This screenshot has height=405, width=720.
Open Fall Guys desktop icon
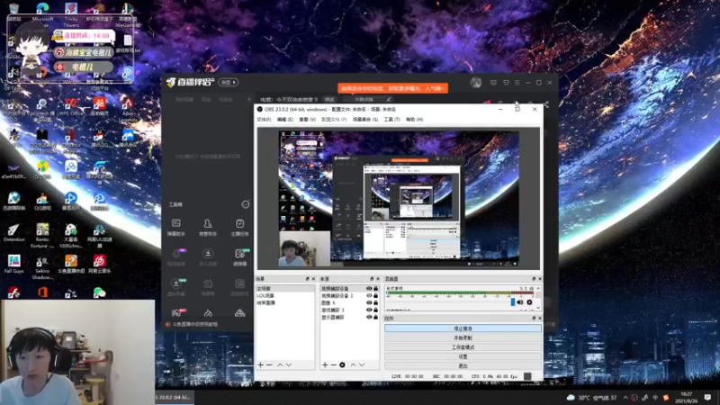tap(13, 264)
